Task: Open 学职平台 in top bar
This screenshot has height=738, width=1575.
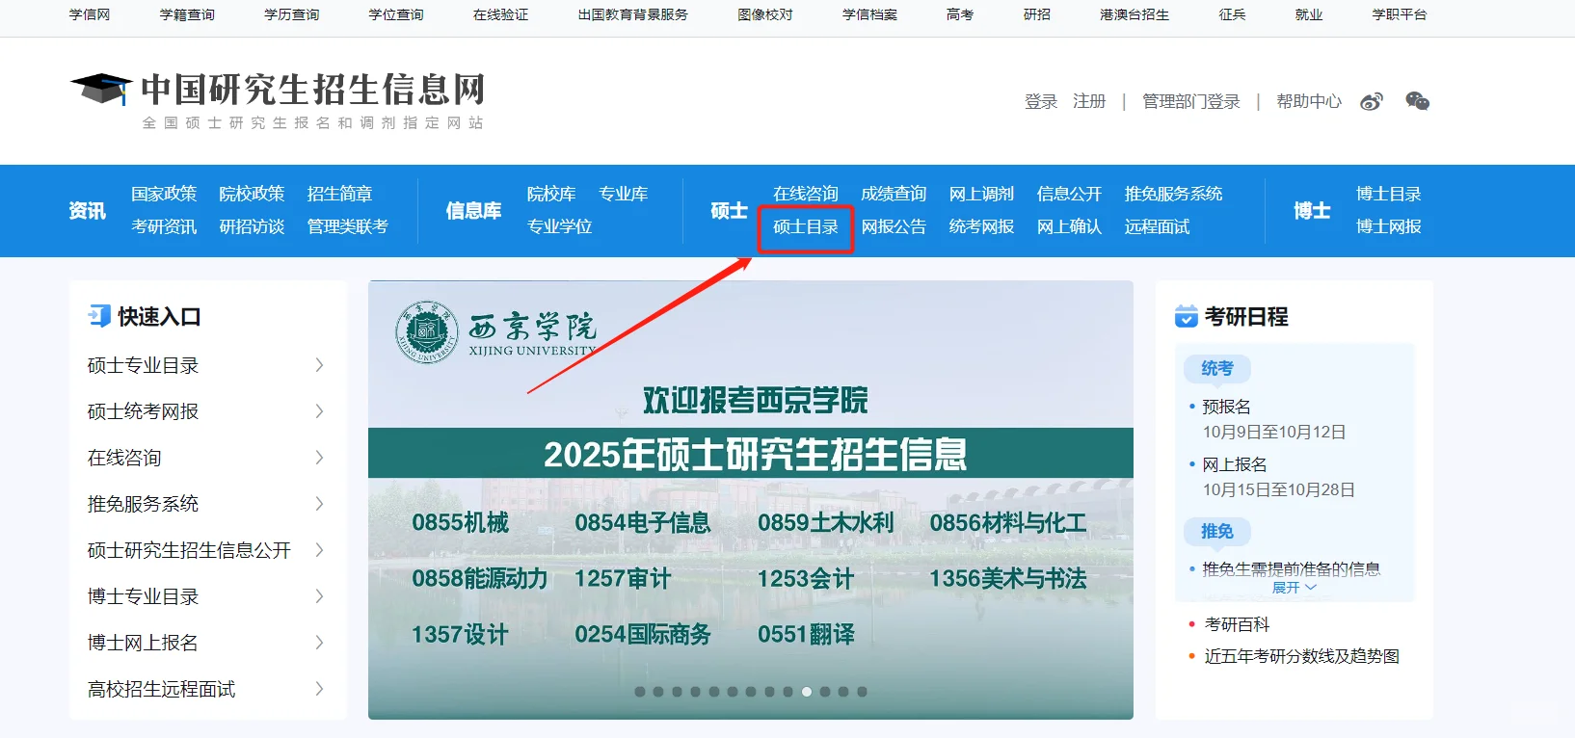Action: coord(1400,14)
